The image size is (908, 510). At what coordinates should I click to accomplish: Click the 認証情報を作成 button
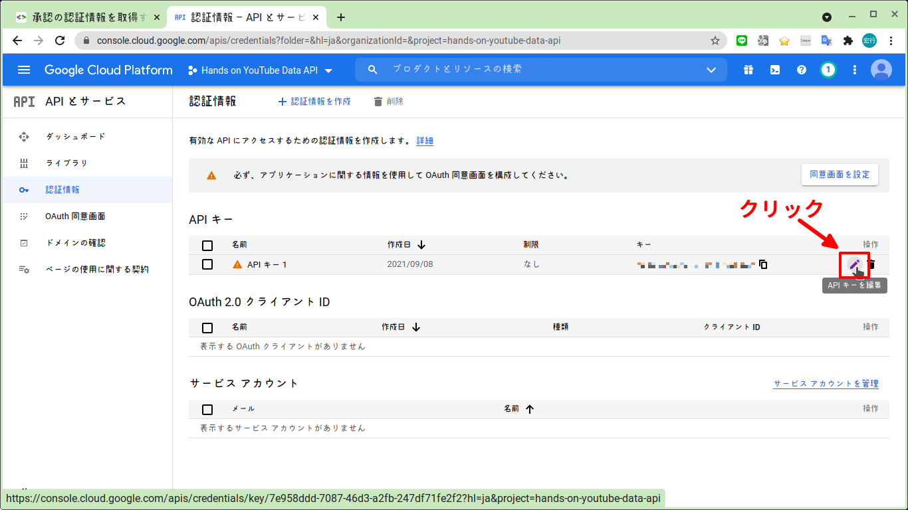tap(314, 101)
